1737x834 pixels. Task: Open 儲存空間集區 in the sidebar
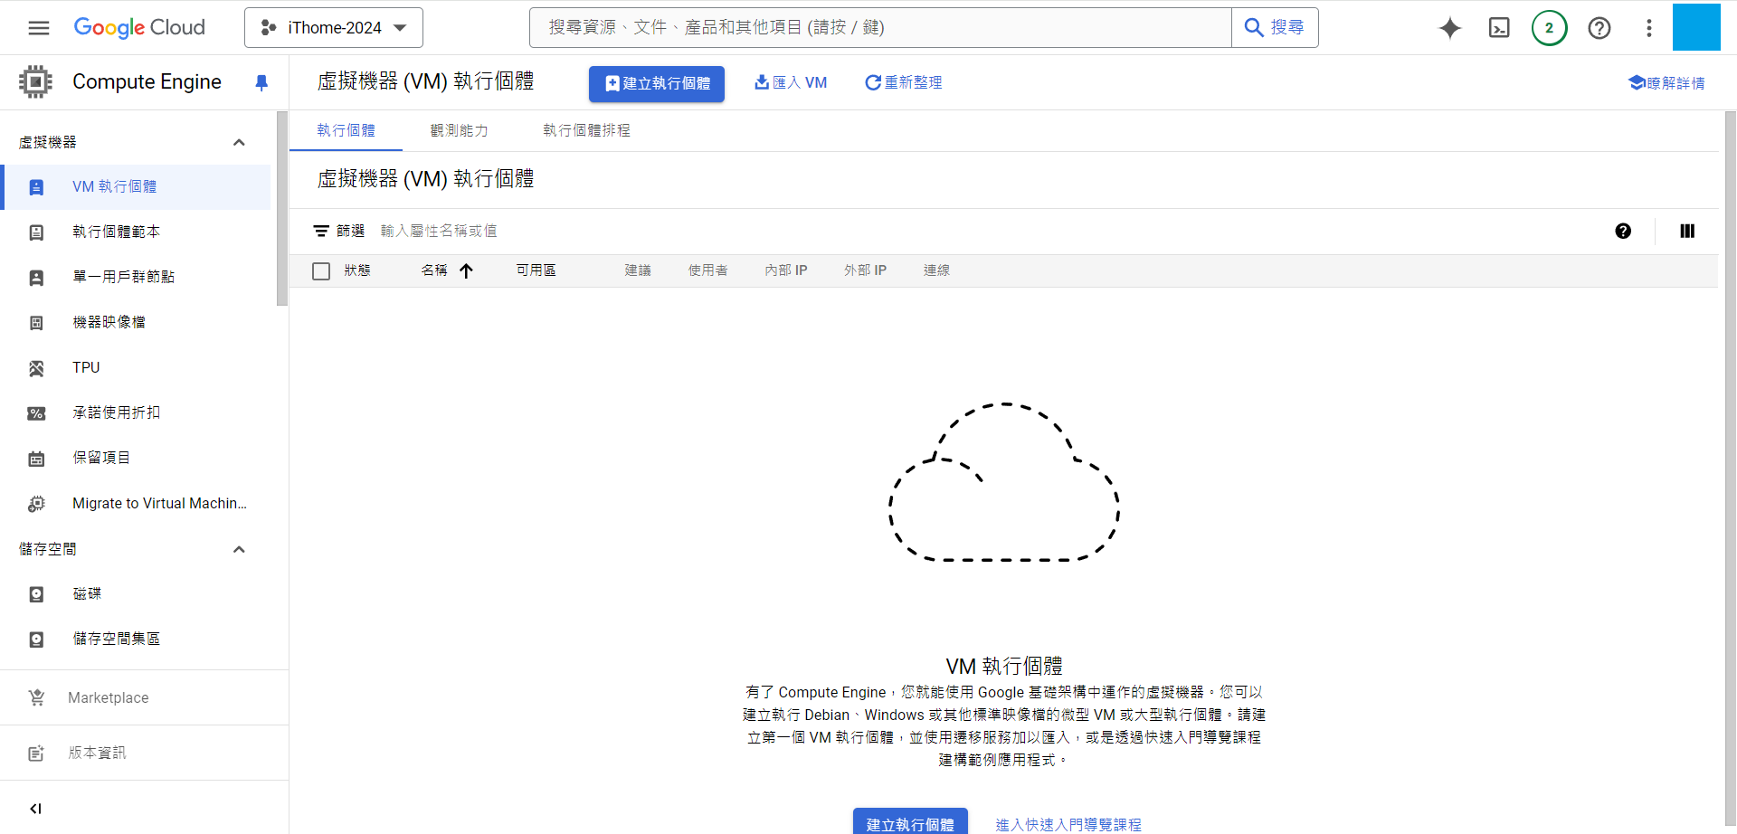(137, 640)
